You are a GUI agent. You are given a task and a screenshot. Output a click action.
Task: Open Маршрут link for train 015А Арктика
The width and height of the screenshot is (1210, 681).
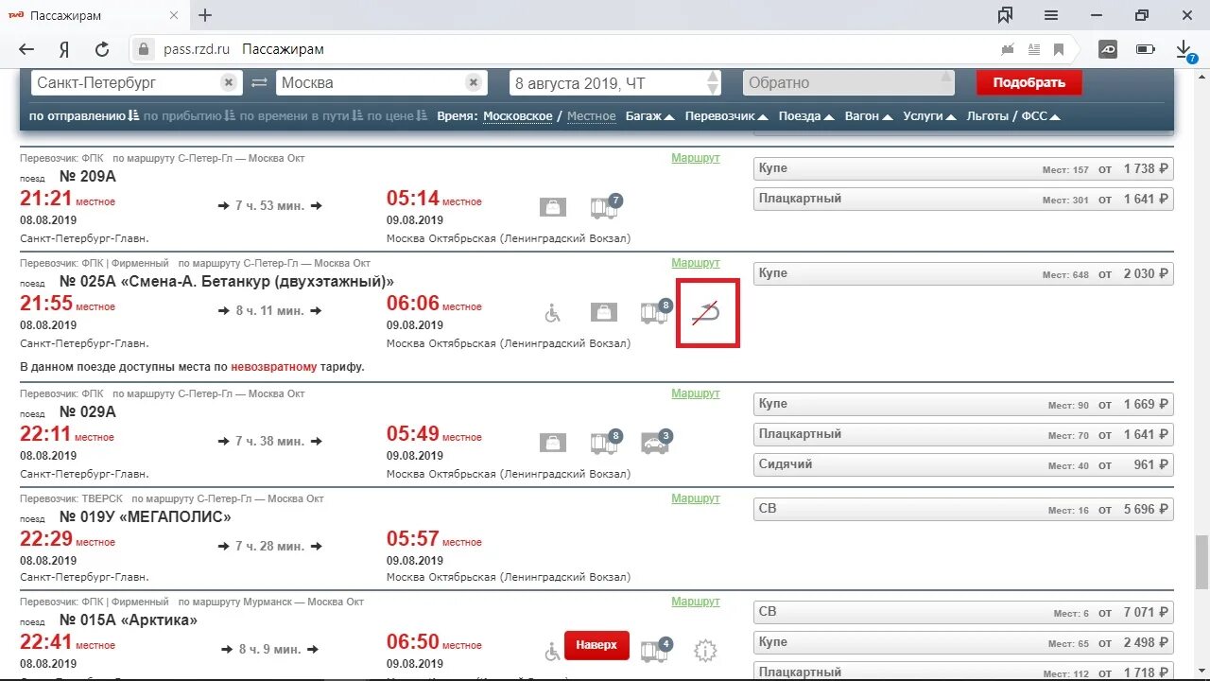coord(696,602)
